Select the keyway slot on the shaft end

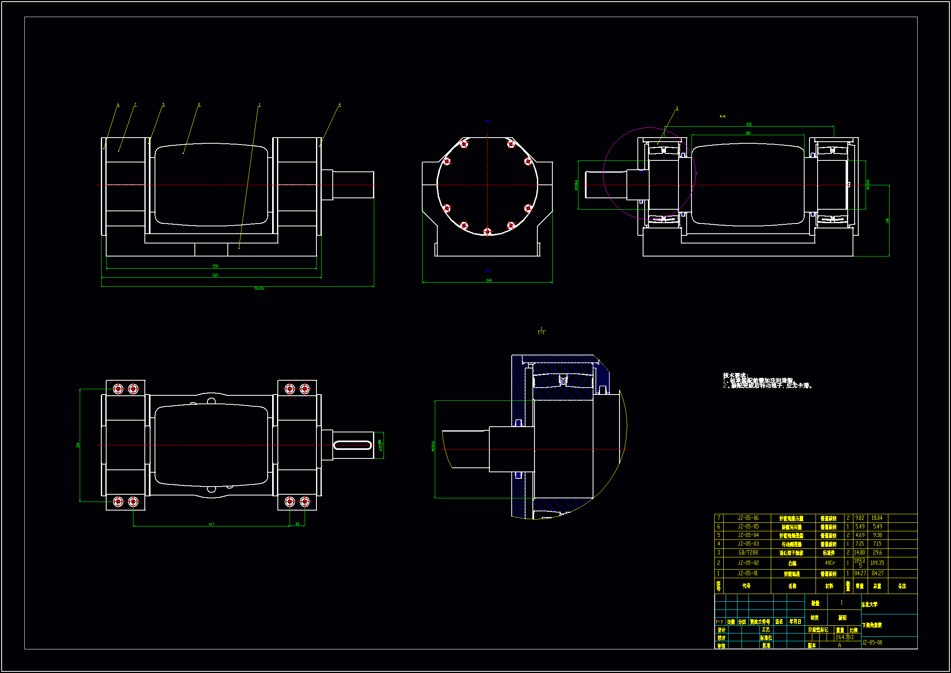click(x=353, y=445)
